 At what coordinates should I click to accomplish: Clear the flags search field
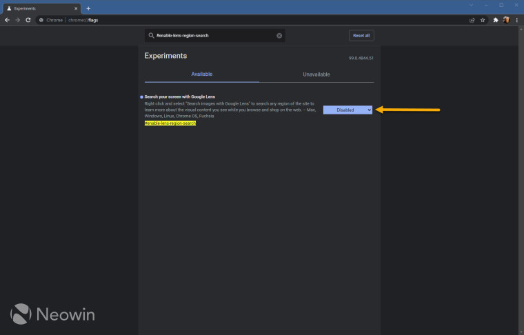click(279, 36)
